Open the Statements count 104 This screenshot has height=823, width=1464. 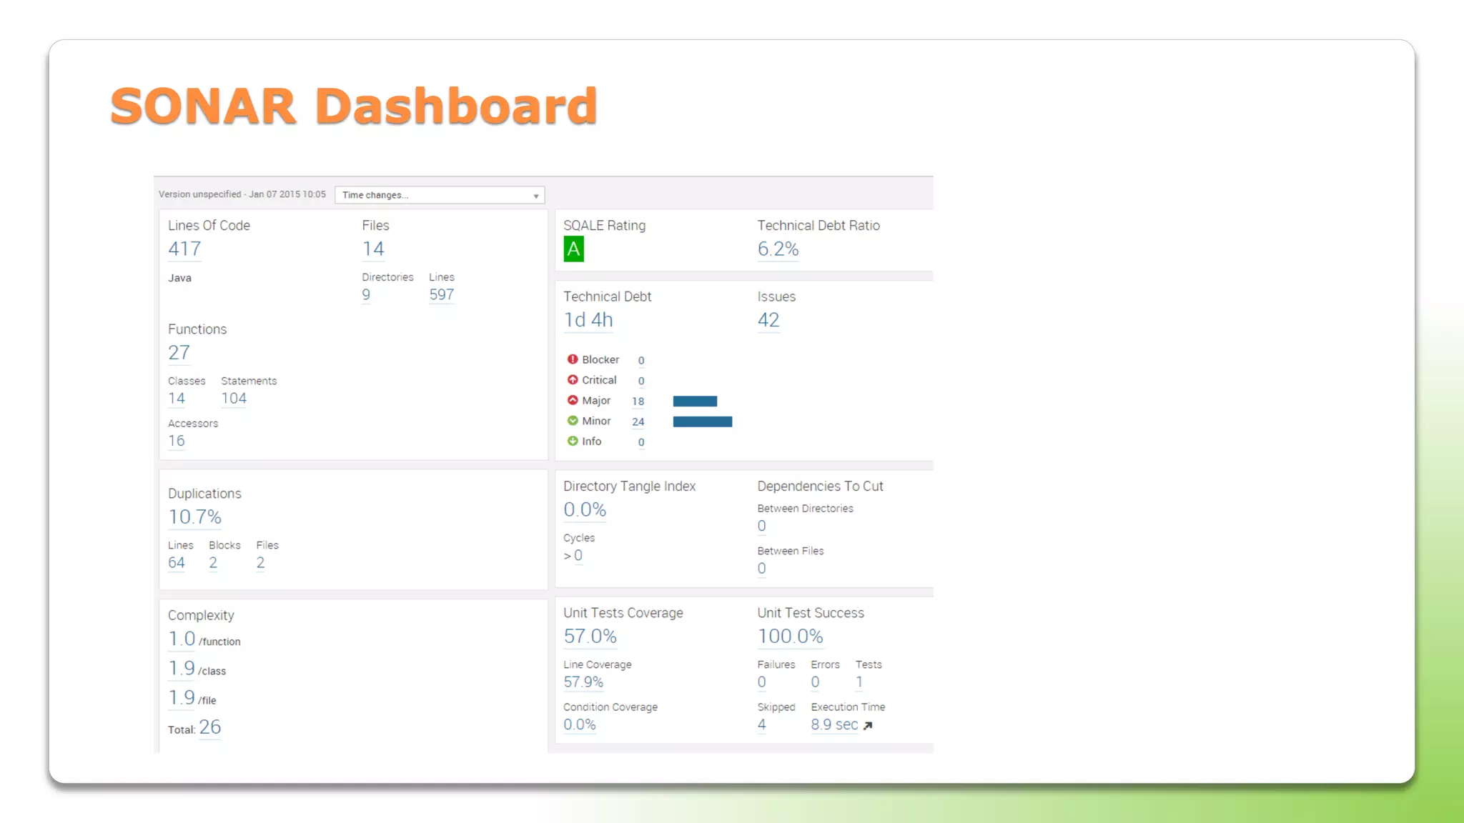point(234,398)
